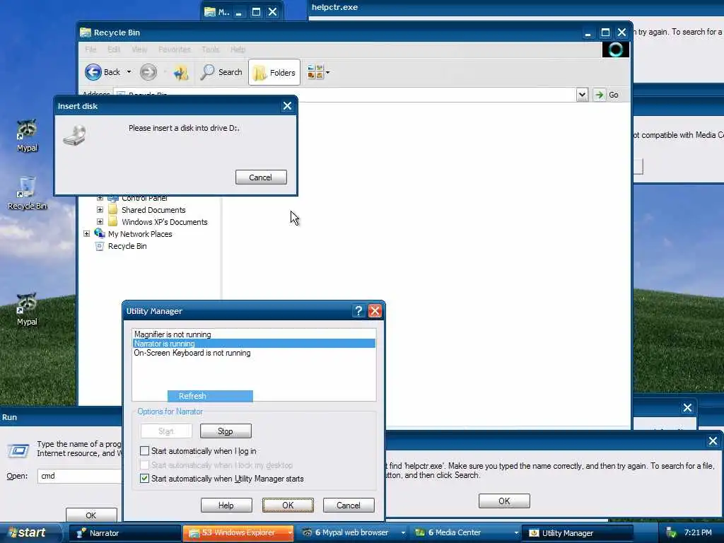This screenshot has height=543, width=724.
Task: Switch to Utility Manager taskbar button
Action: pos(578,533)
